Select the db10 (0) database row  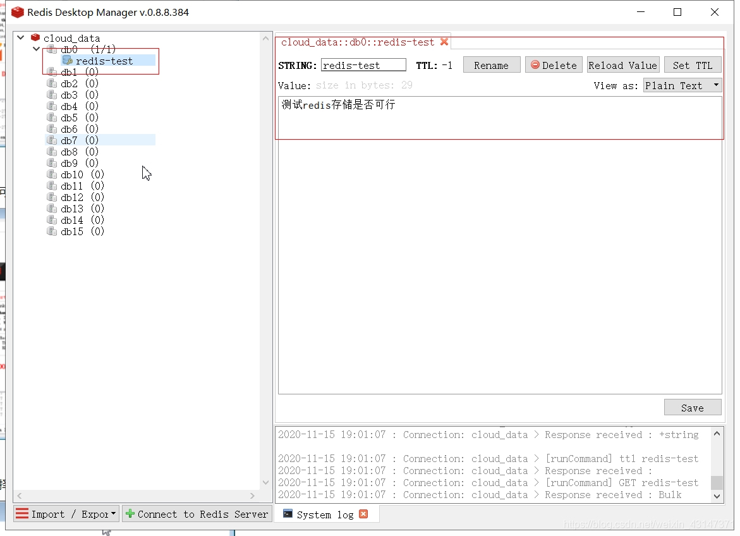pos(82,174)
